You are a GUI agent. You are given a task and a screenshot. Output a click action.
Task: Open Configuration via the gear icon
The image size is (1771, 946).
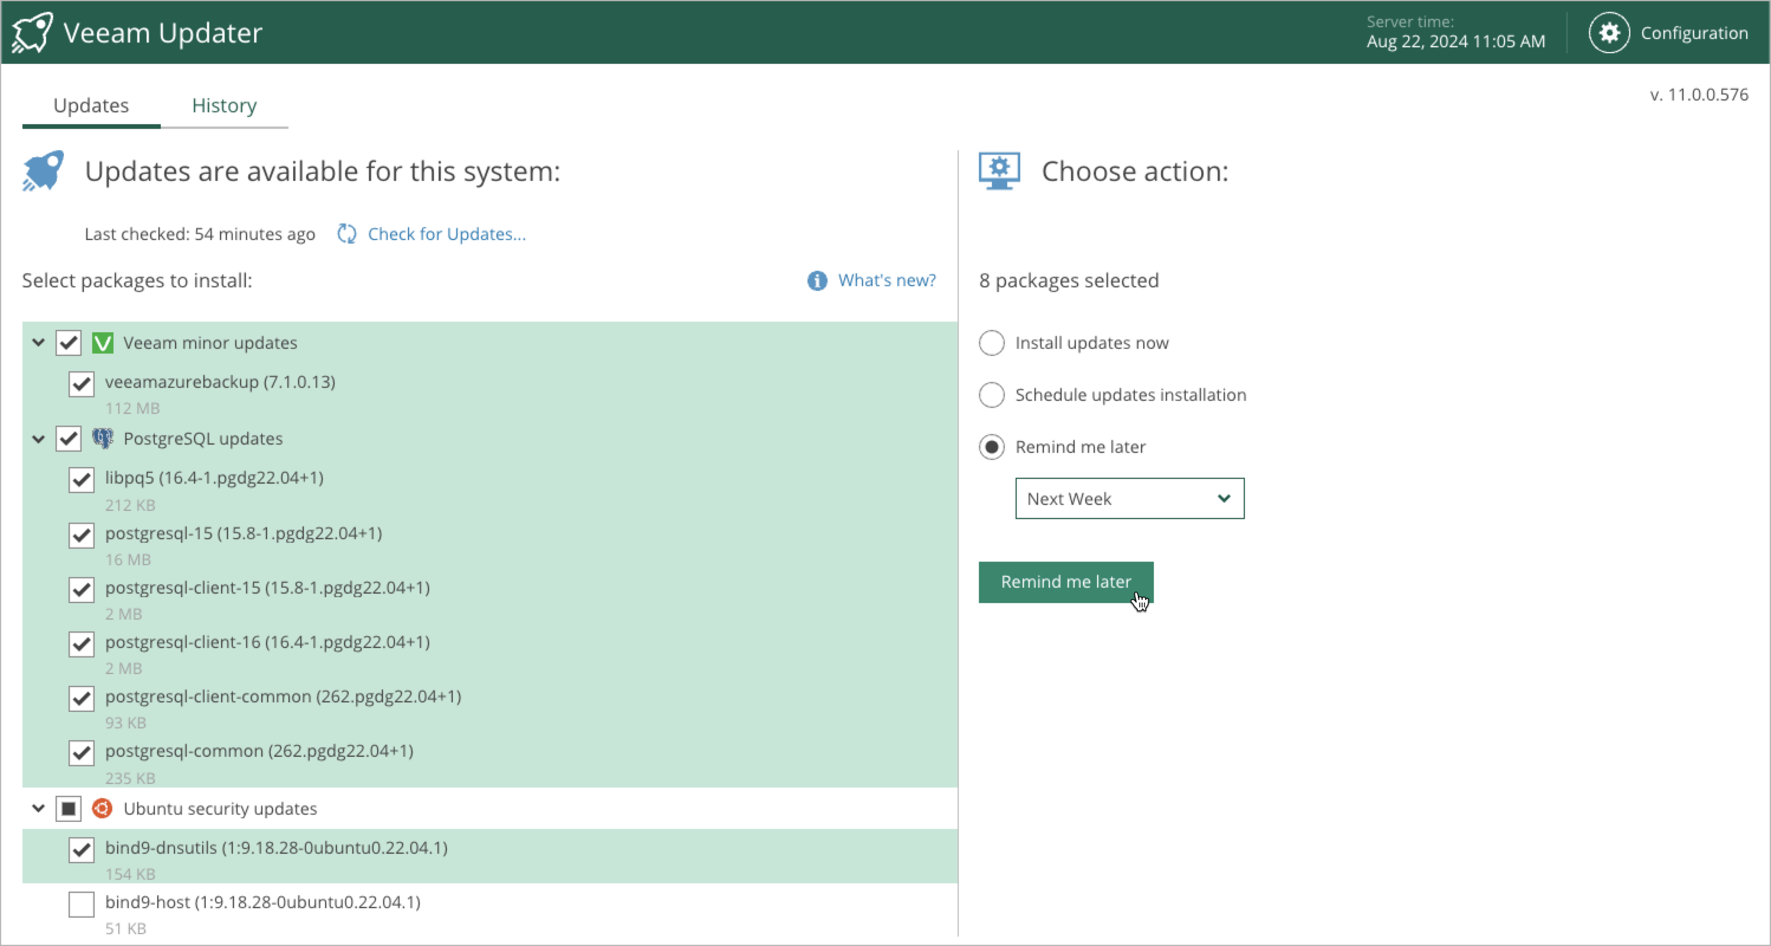1608,33
